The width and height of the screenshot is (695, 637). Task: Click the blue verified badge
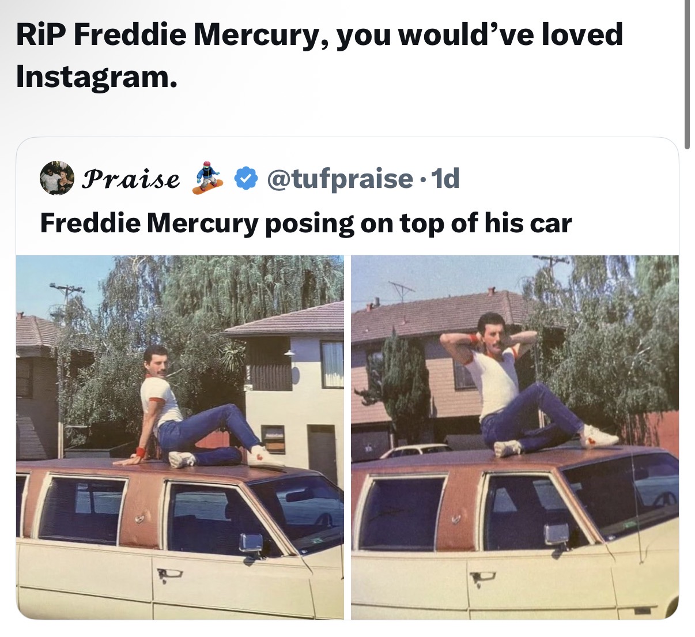[x=247, y=179]
